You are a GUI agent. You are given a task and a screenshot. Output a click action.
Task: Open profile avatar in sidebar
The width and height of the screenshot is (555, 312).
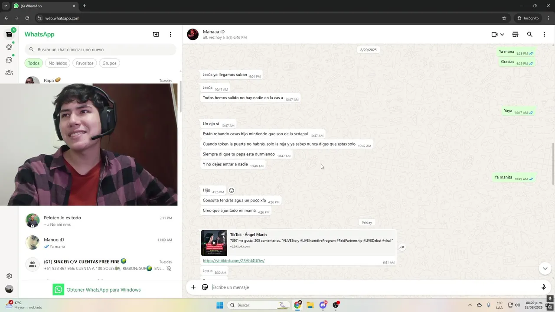click(9, 289)
